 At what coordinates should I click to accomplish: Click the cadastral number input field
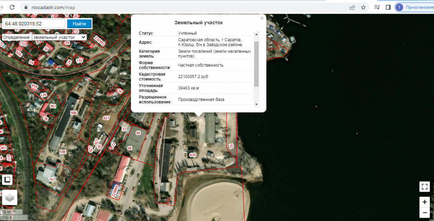(34, 24)
